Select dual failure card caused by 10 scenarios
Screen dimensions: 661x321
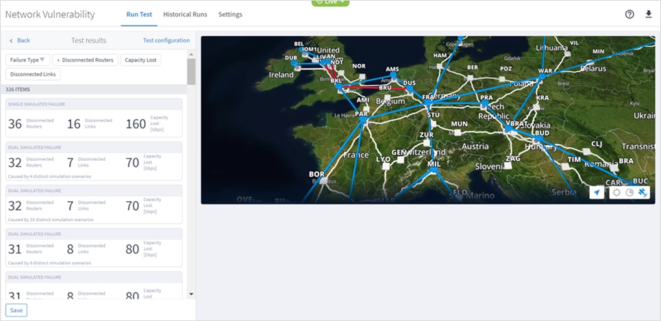point(94,205)
